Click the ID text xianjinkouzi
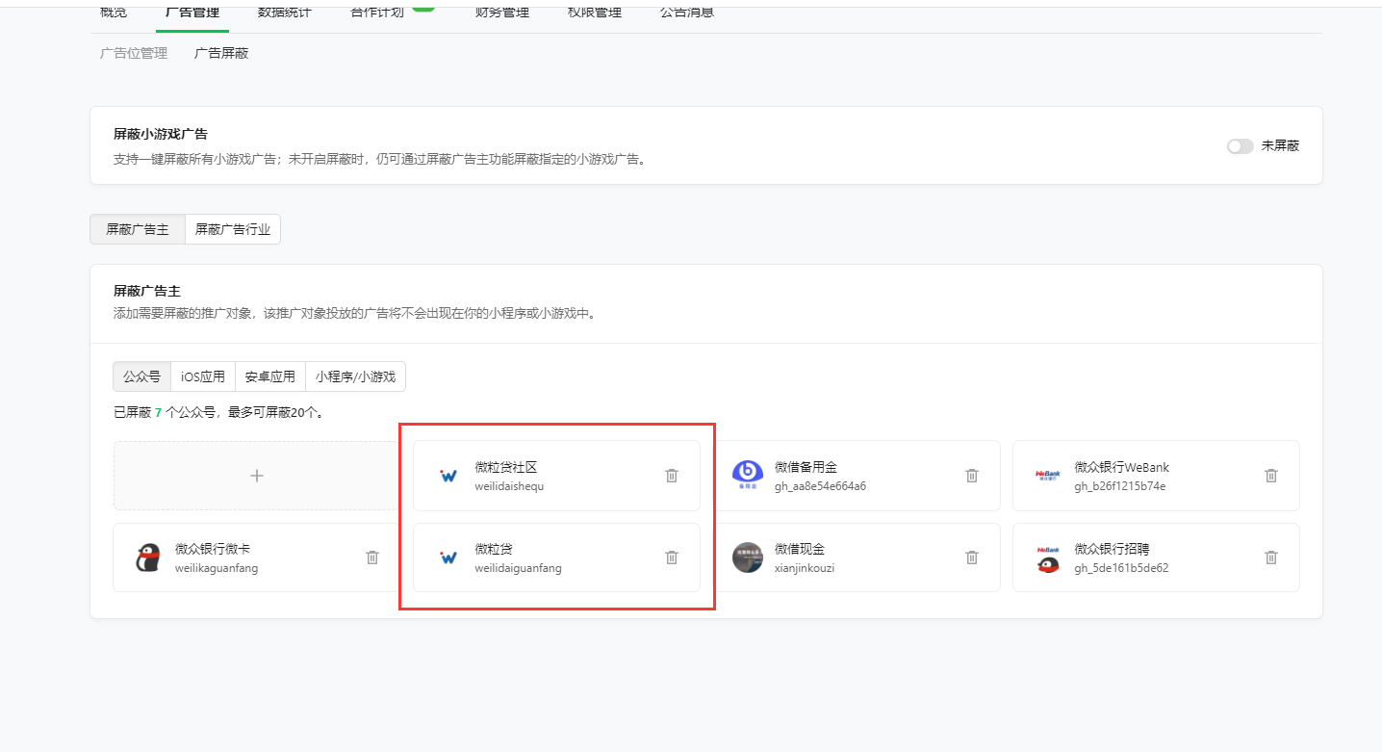 pyautogui.click(x=805, y=568)
